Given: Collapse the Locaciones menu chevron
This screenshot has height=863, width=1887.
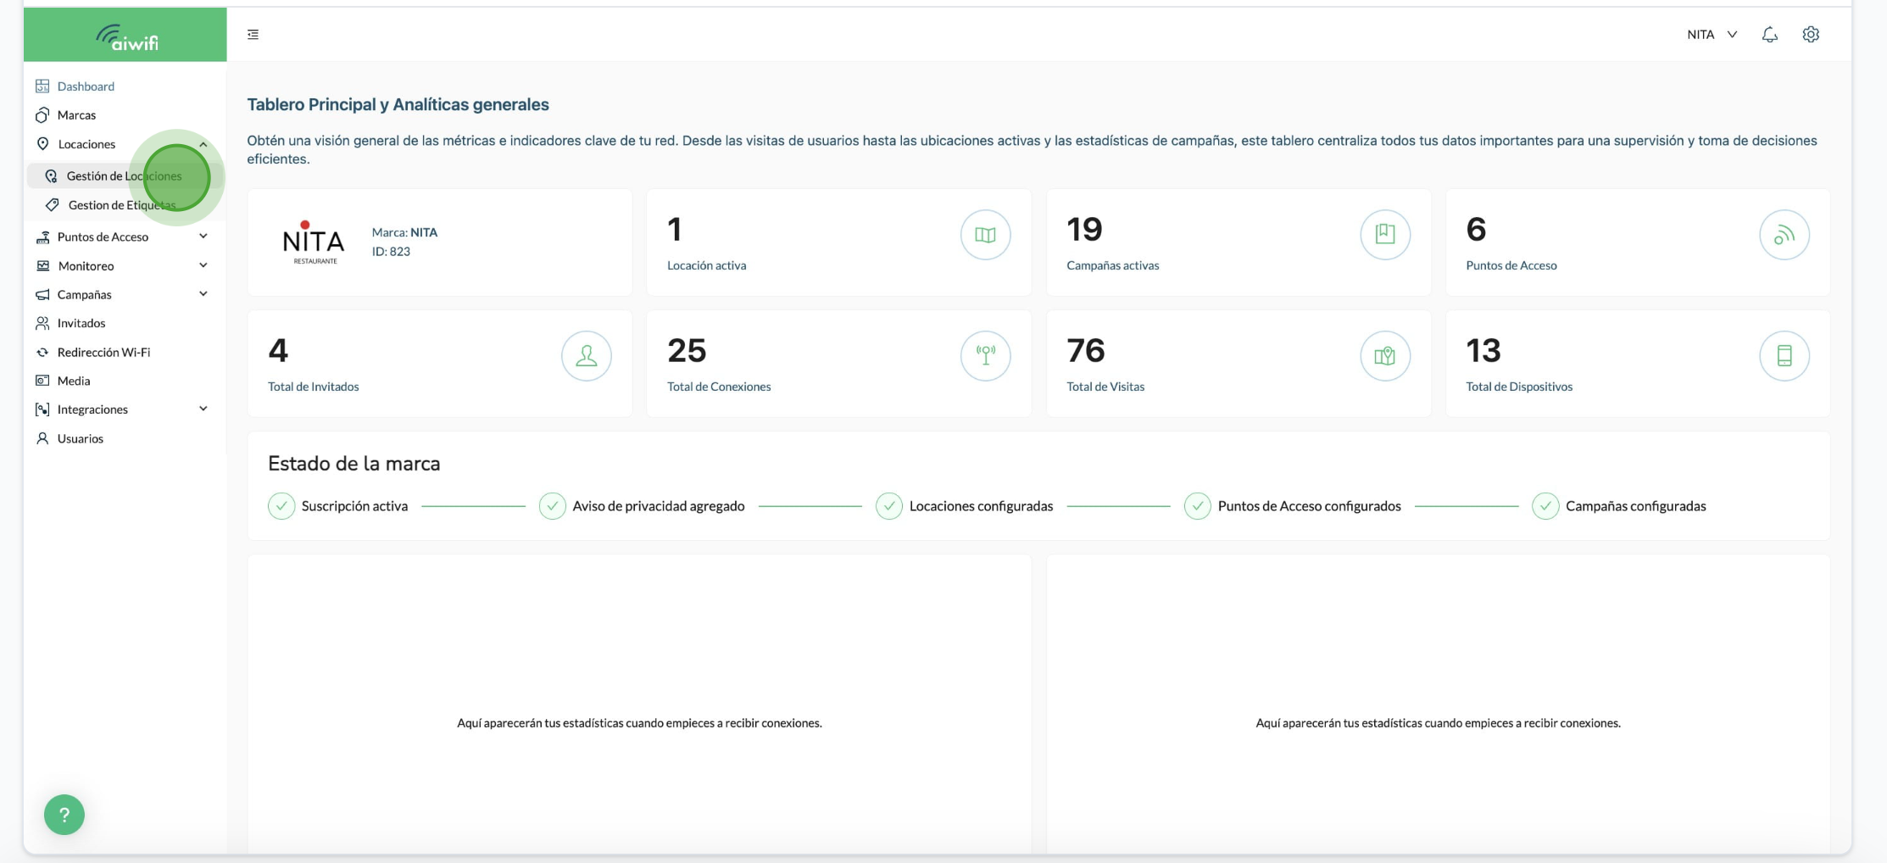Looking at the screenshot, I should pyautogui.click(x=203, y=144).
